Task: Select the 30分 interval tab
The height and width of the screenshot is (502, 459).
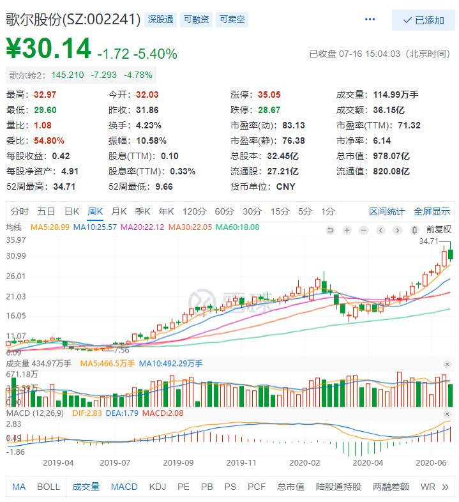Action: [x=252, y=211]
